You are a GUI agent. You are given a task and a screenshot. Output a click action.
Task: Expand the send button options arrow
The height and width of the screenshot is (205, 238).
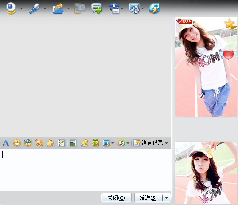click(167, 198)
